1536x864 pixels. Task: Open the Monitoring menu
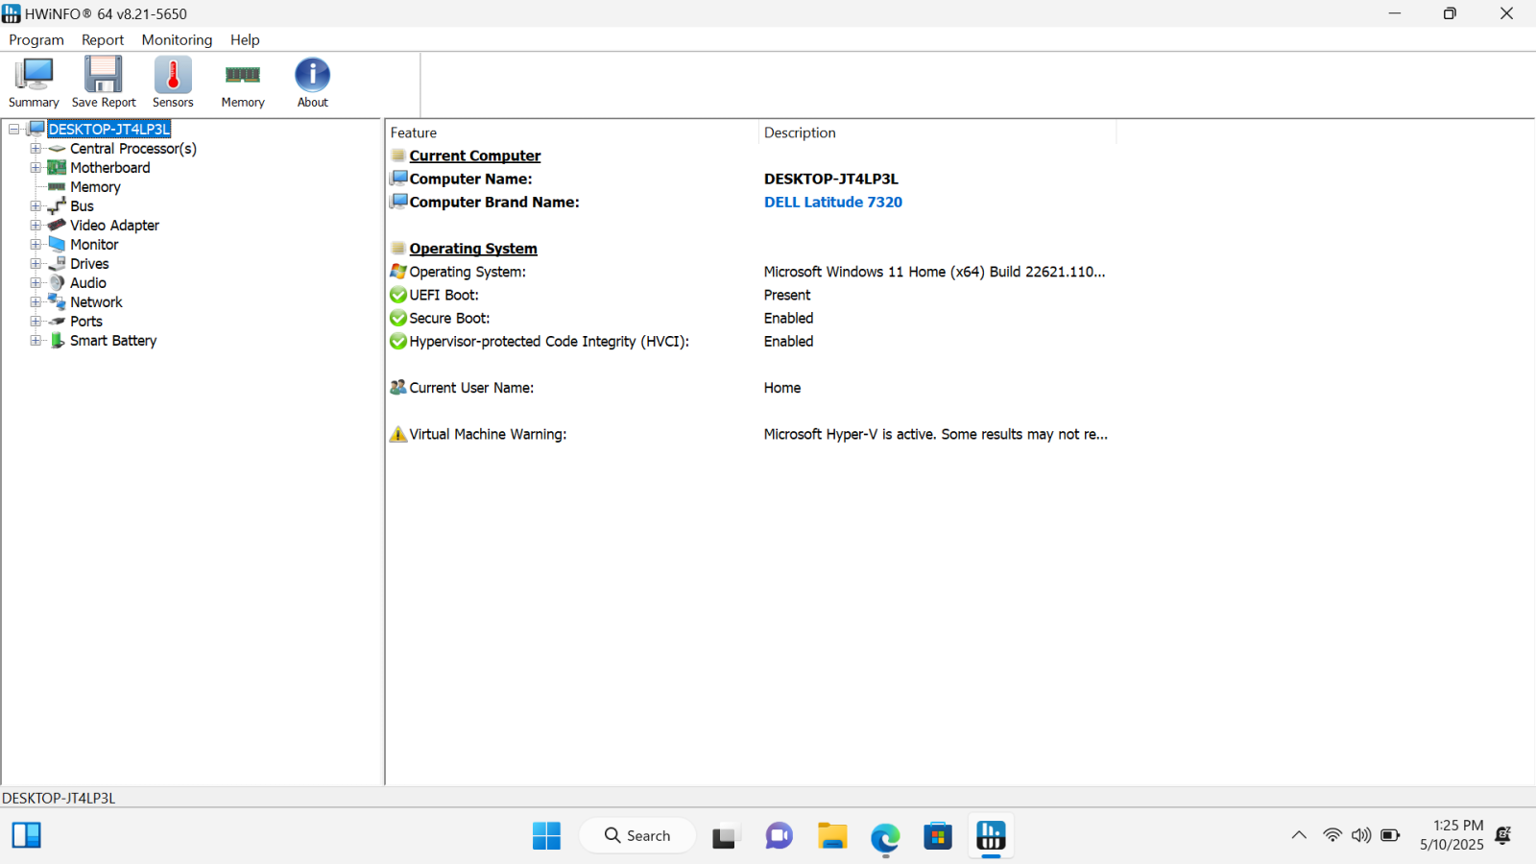(x=177, y=40)
